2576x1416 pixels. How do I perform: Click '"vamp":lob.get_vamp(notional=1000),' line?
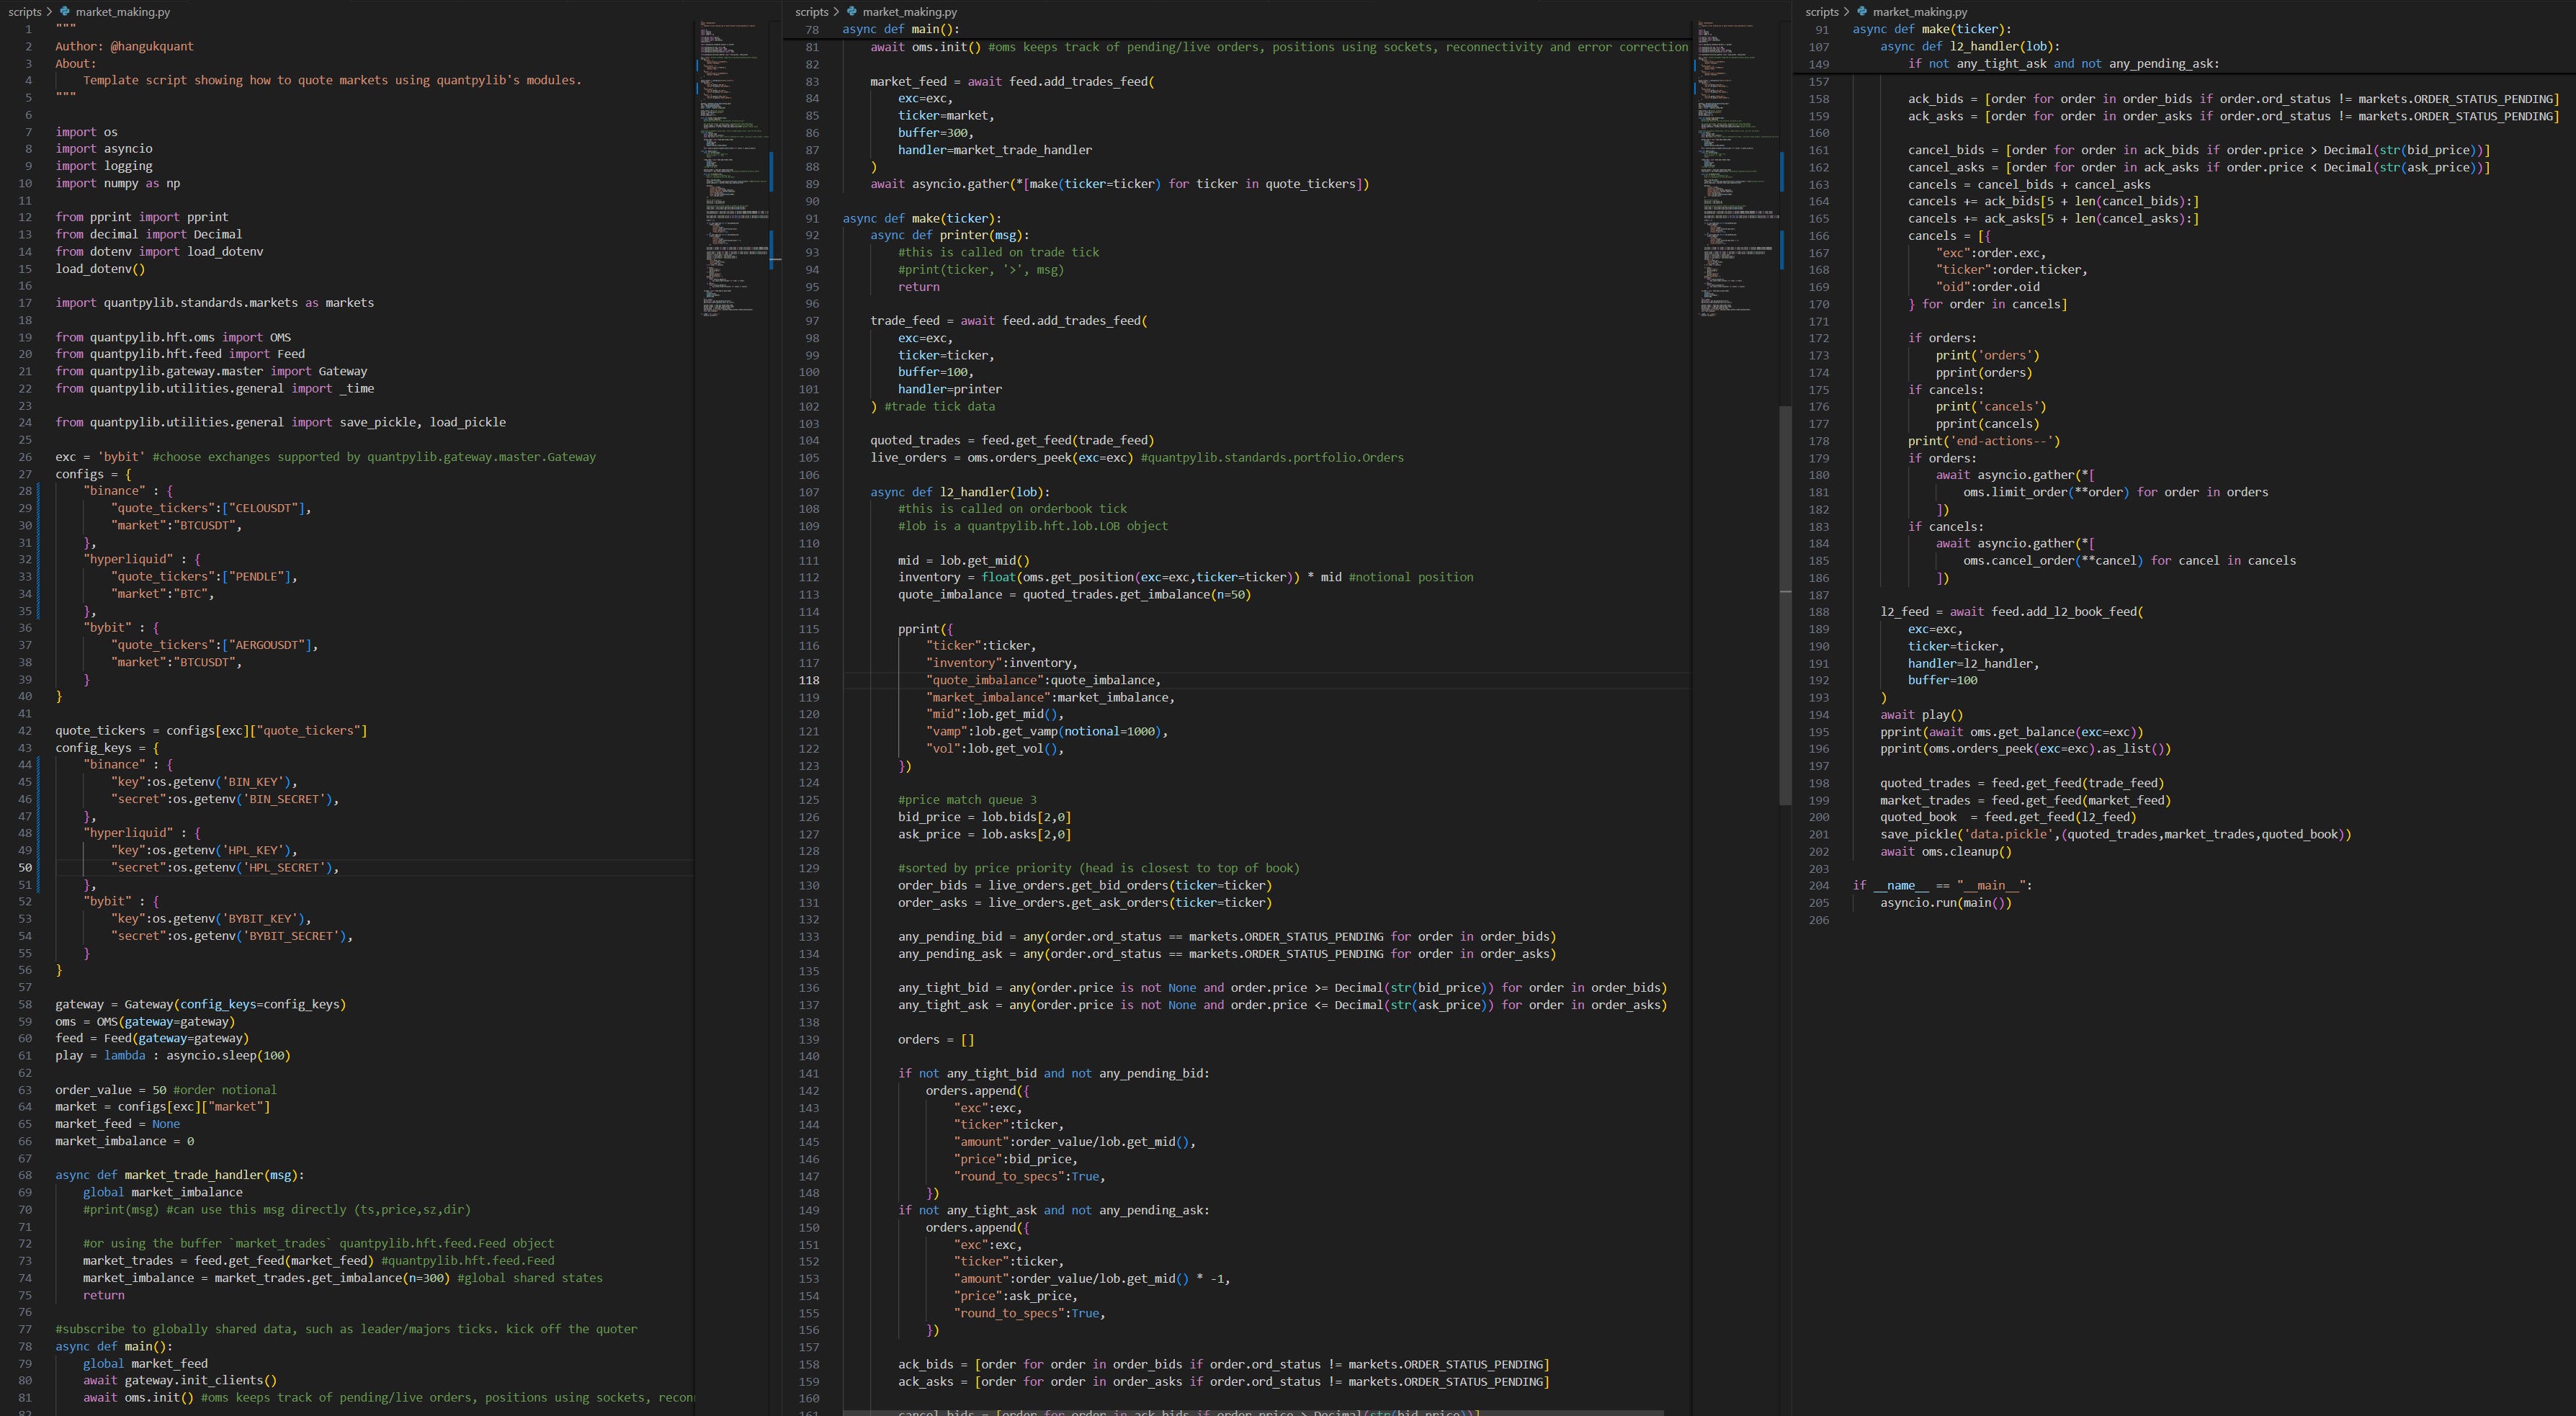(x=1047, y=731)
